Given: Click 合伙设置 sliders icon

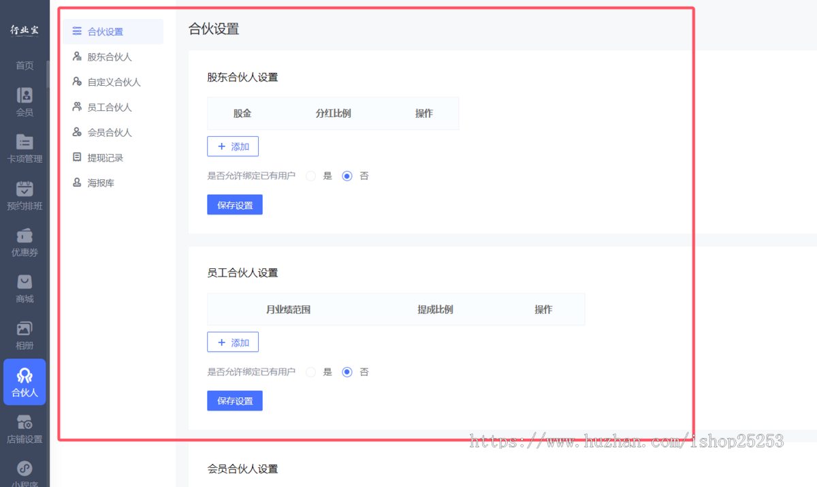Looking at the screenshot, I should point(77,31).
